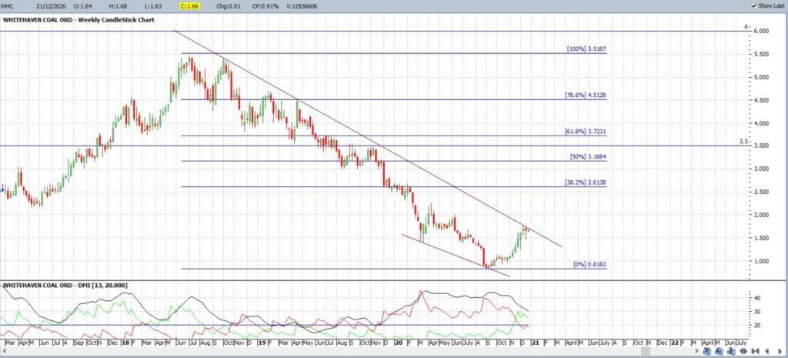Viewport: 788px width, 358px height.
Task: Select the descending upper trend line
Action: coord(367,139)
